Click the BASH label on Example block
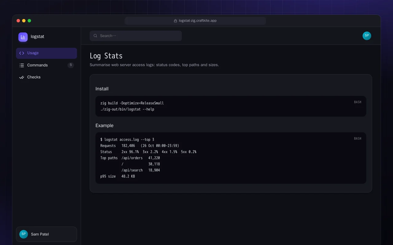The width and height of the screenshot is (393, 245). [358, 138]
